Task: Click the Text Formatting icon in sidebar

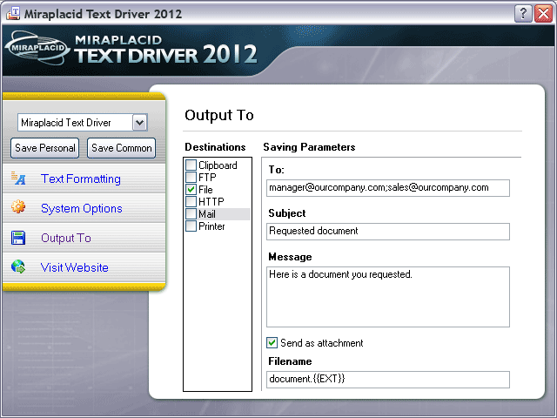Action: (18, 179)
